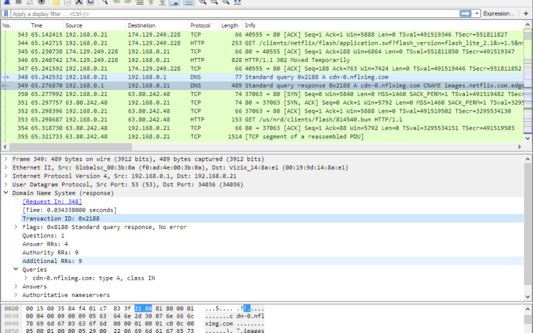Go back in packet history arrow

point(116,2)
